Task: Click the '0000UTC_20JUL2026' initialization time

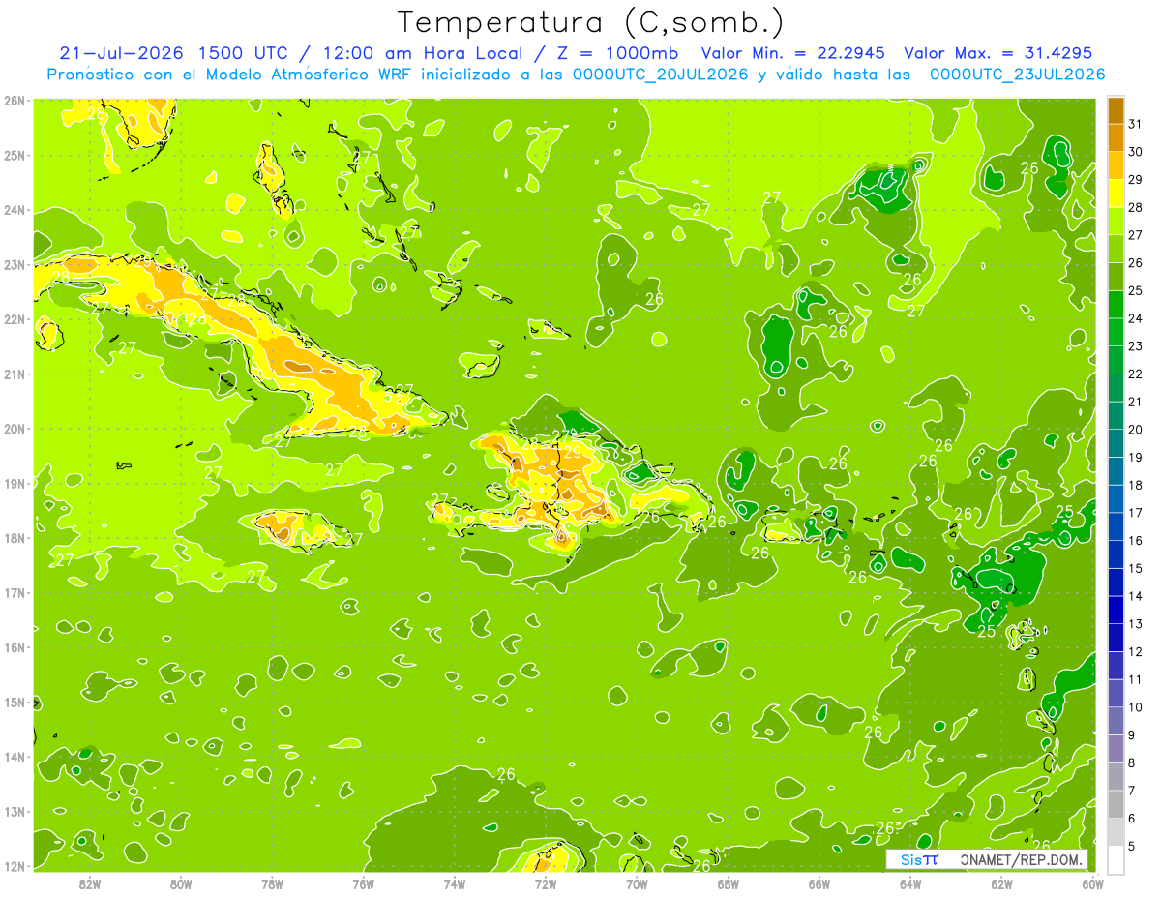Action: (659, 75)
